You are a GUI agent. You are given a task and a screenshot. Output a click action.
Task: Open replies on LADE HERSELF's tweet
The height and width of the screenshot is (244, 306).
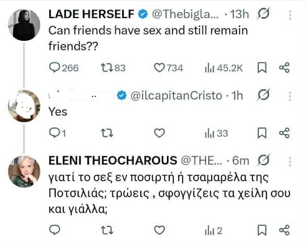pyautogui.click(x=55, y=67)
